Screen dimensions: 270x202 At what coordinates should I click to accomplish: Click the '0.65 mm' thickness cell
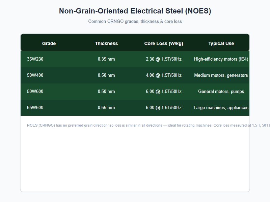click(106, 107)
